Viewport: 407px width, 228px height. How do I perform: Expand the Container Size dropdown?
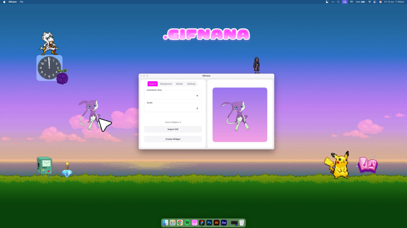[173, 96]
